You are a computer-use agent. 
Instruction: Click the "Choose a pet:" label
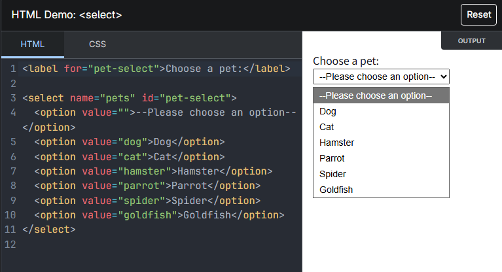pos(346,61)
